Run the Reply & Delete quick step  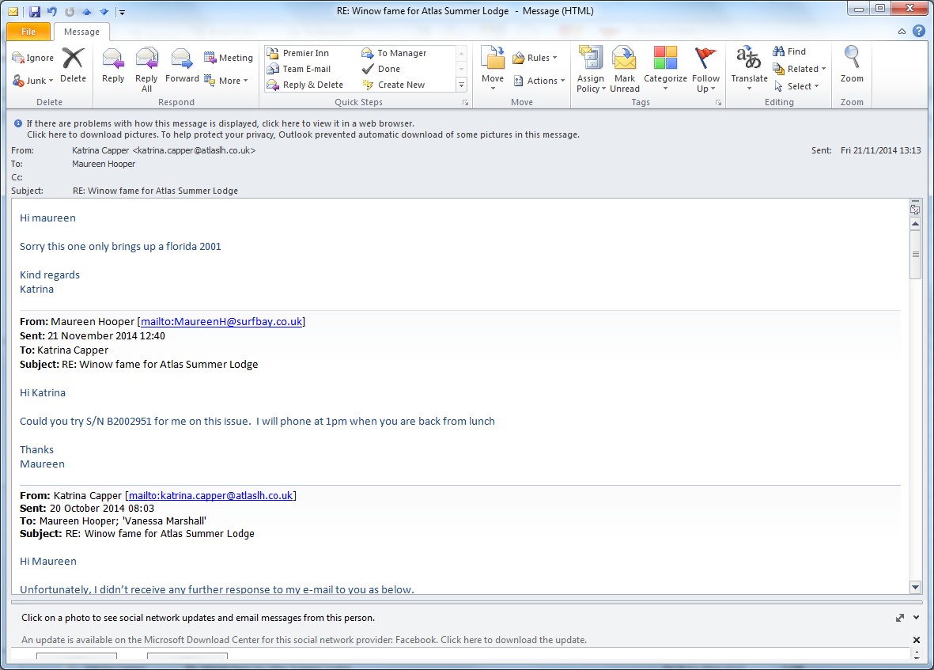305,85
